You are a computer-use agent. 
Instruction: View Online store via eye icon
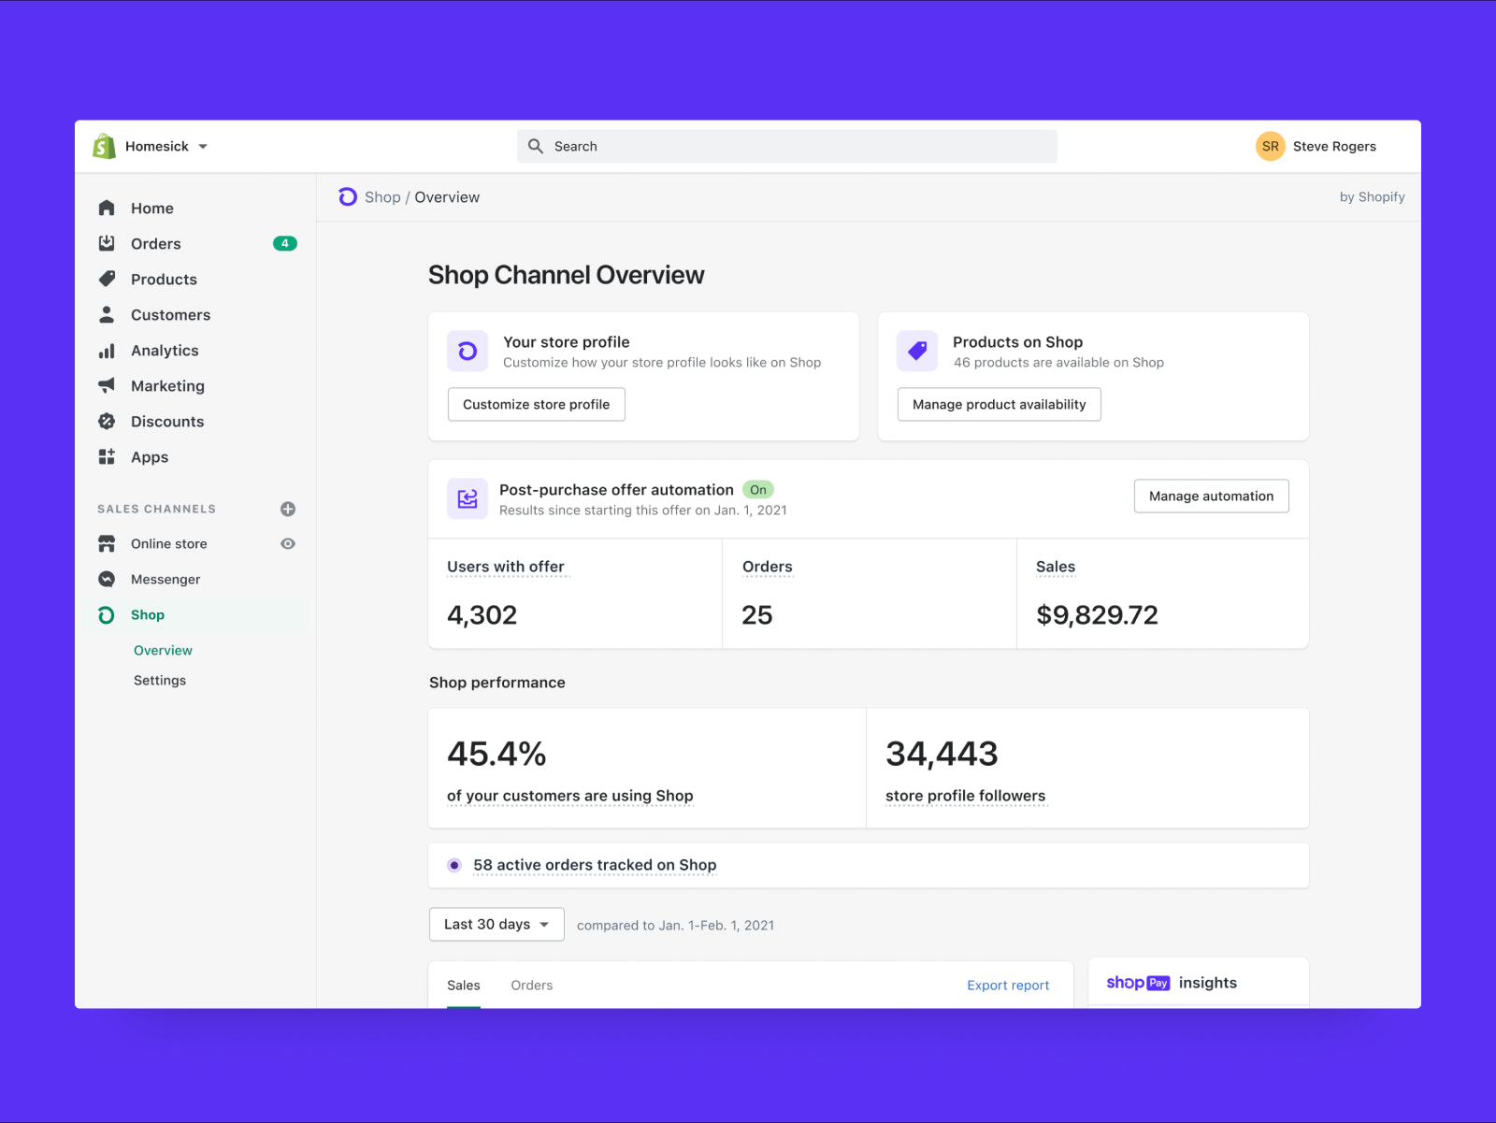point(288,544)
